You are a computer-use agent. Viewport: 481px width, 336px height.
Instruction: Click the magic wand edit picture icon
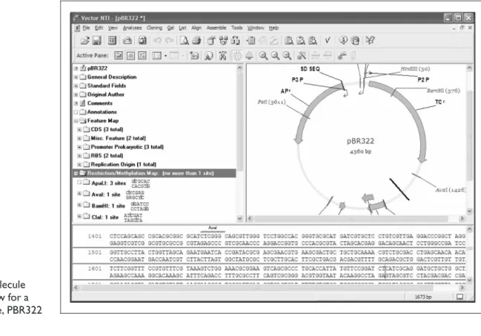(302, 56)
